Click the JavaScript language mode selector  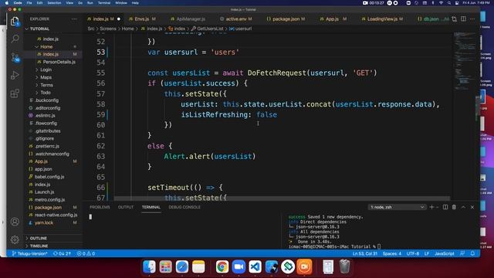pos(445,253)
